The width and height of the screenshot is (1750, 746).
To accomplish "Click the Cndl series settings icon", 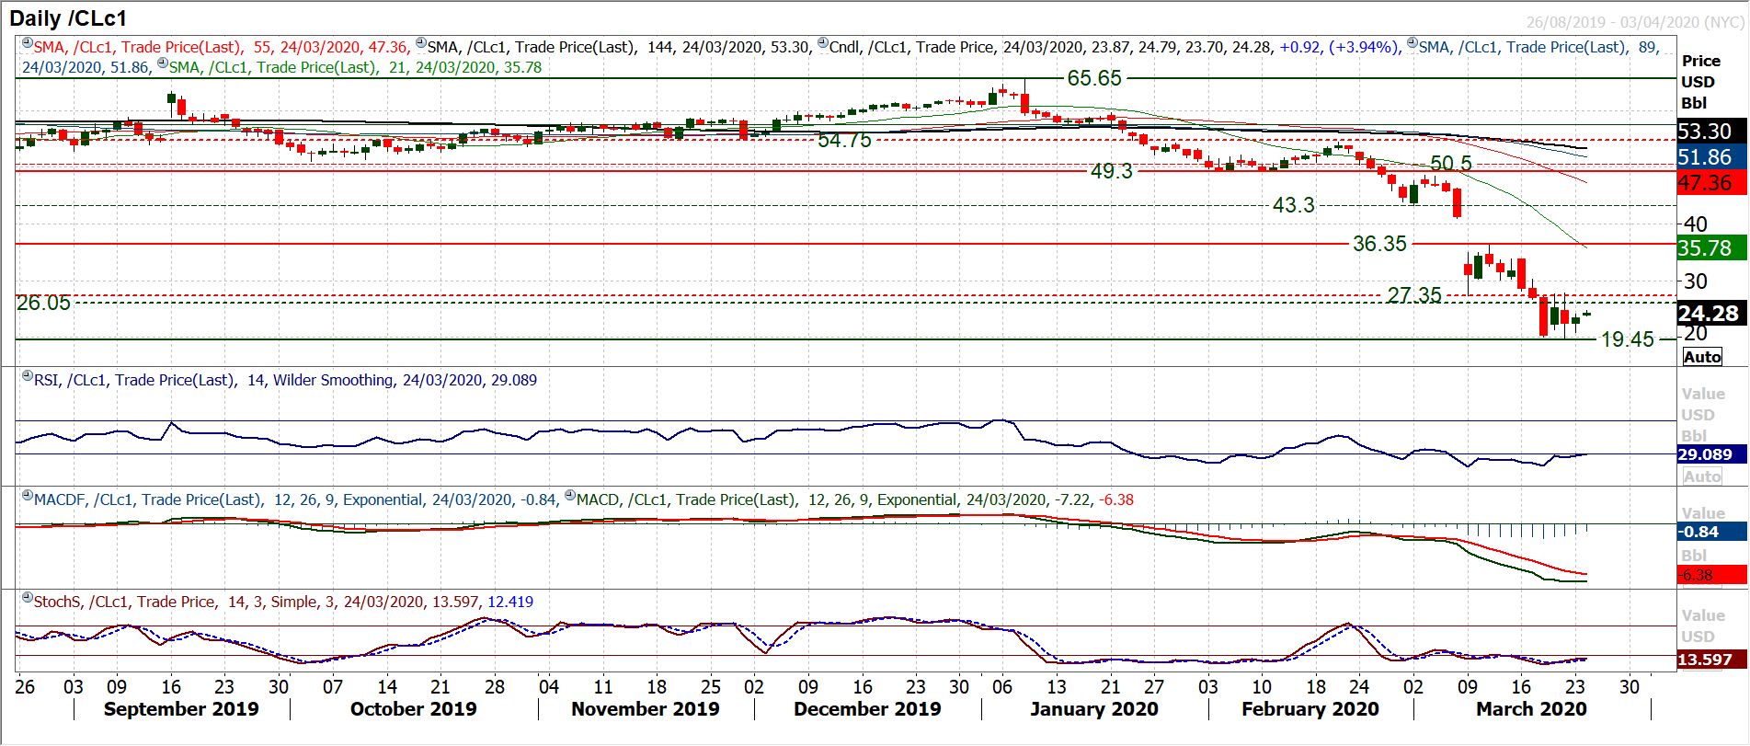I will [x=823, y=43].
